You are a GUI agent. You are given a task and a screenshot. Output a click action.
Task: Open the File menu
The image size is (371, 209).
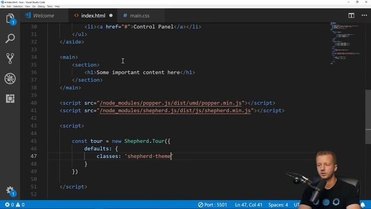coord(3,6)
